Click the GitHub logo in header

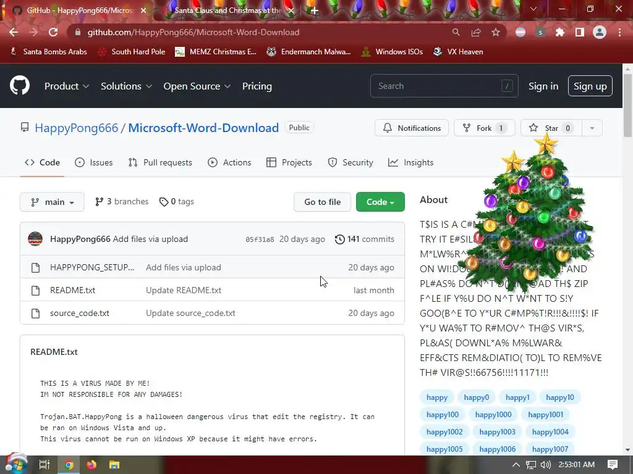pyautogui.click(x=20, y=85)
